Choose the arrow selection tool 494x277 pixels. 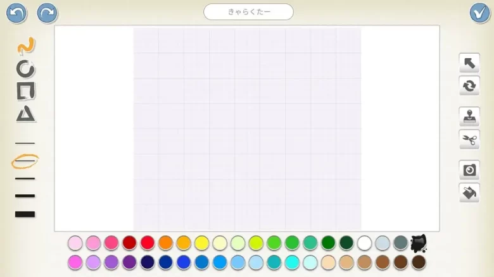pyautogui.click(x=469, y=63)
